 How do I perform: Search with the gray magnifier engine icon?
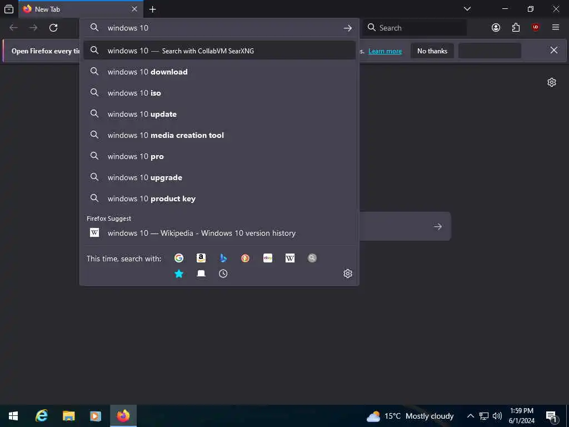(312, 258)
